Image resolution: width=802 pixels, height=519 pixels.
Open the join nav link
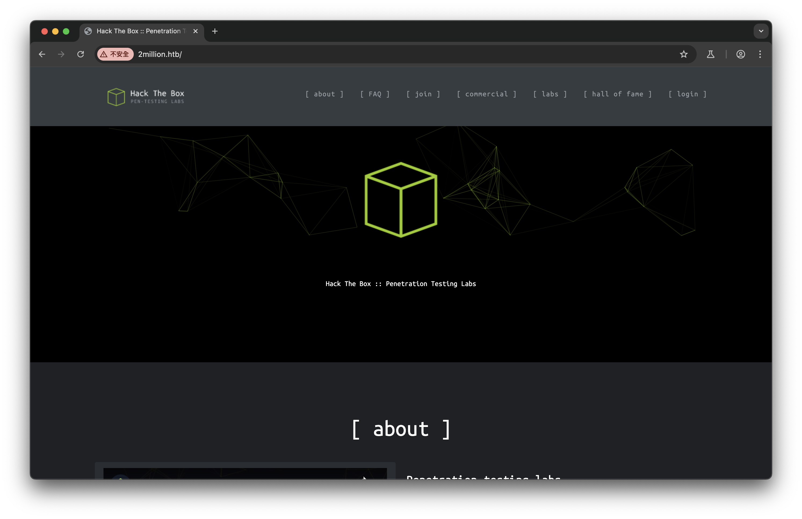[423, 94]
